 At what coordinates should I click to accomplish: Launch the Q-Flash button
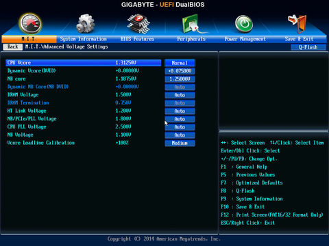click(308, 47)
